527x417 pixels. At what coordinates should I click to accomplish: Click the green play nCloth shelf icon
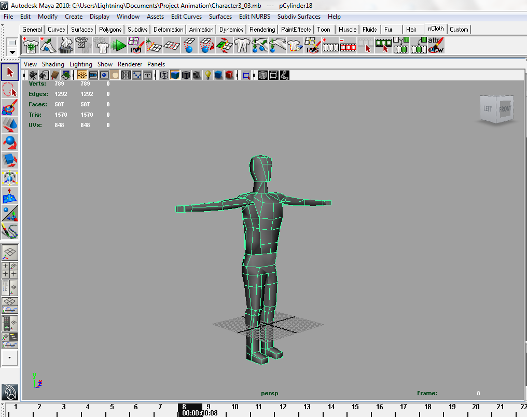pyautogui.click(x=118, y=45)
